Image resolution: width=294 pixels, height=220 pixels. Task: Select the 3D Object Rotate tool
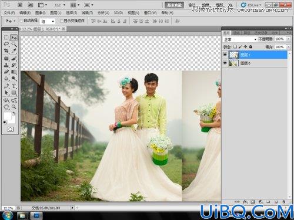pyautogui.click(x=6, y=100)
